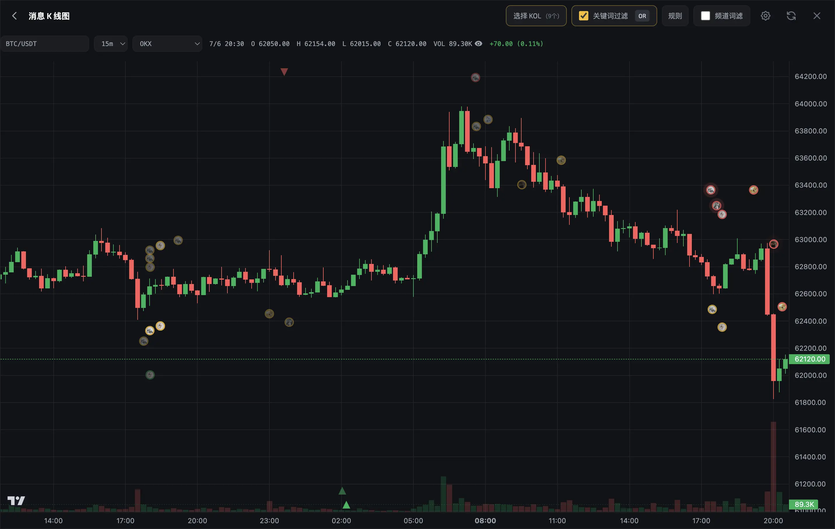This screenshot has height=529, width=835.
Task: Click the 08:00 time axis label
Action: [485, 521]
